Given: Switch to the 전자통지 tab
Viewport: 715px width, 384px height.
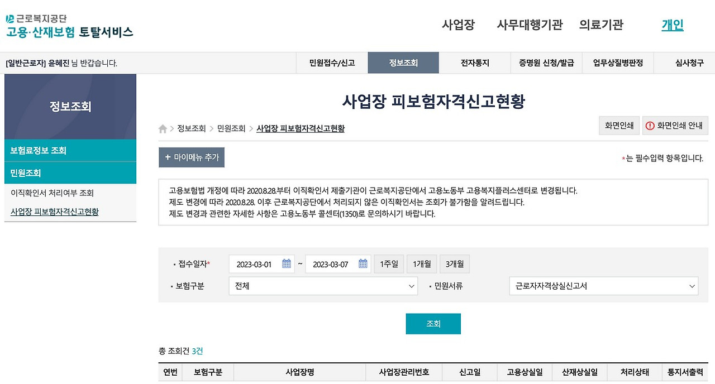Looking at the screenshot, I should point(474,63).
